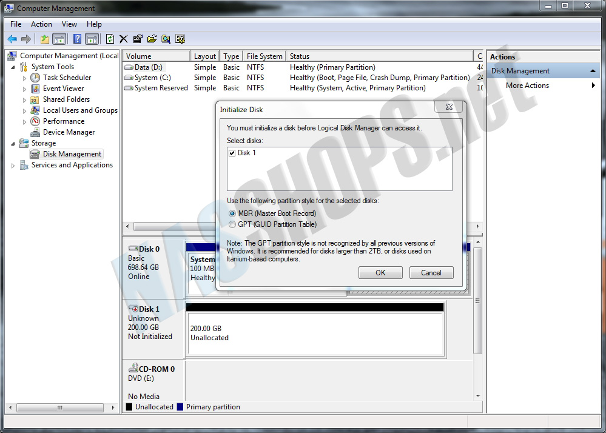Image resolution: width=606 pixels, height=433 pixels.
Task: Click the last toolbar settings icon
Action: coord(180,39)
